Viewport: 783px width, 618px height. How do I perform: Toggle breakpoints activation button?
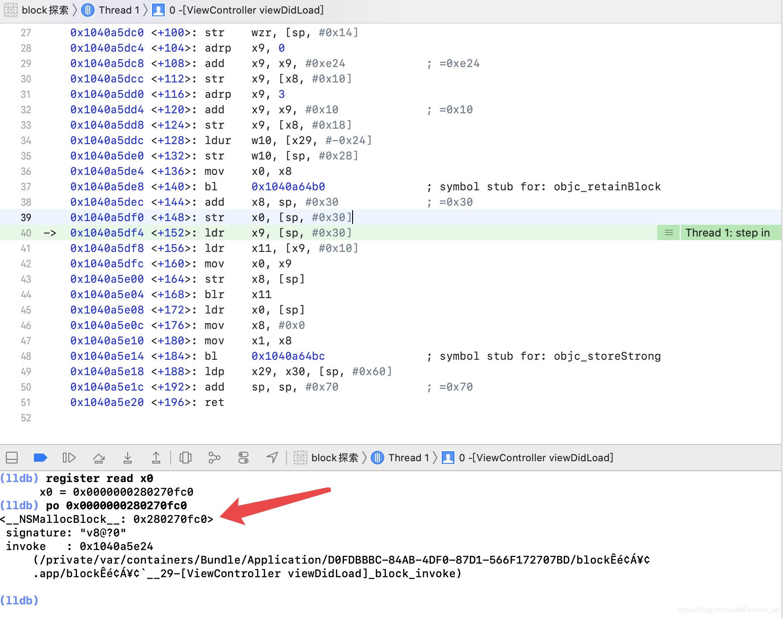click(x=40, y=458)
